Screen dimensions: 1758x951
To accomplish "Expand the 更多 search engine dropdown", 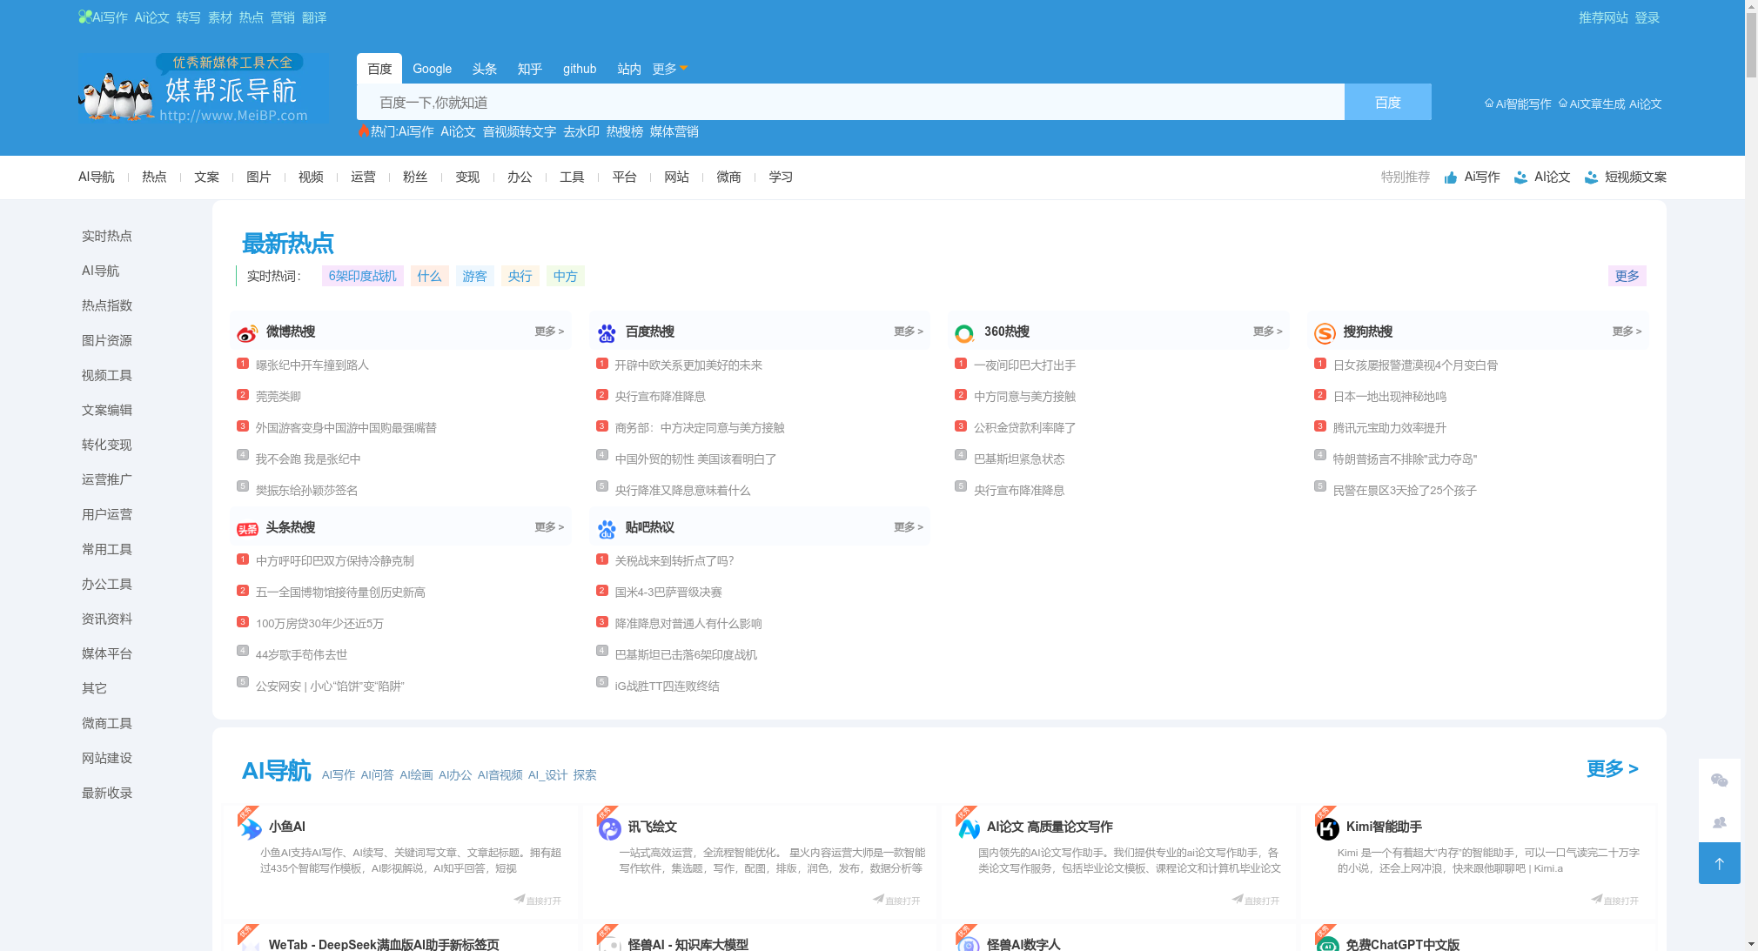I will click(x=669, y=69).
